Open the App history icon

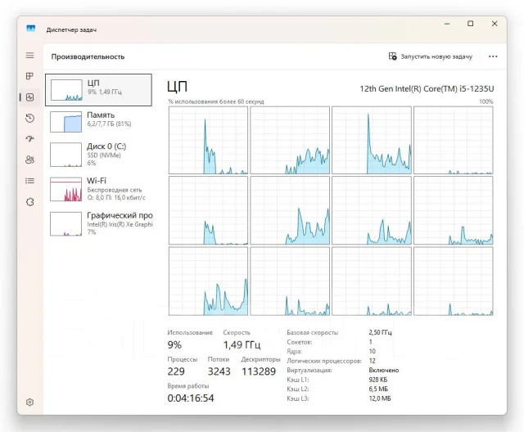(x=29, y=118)
